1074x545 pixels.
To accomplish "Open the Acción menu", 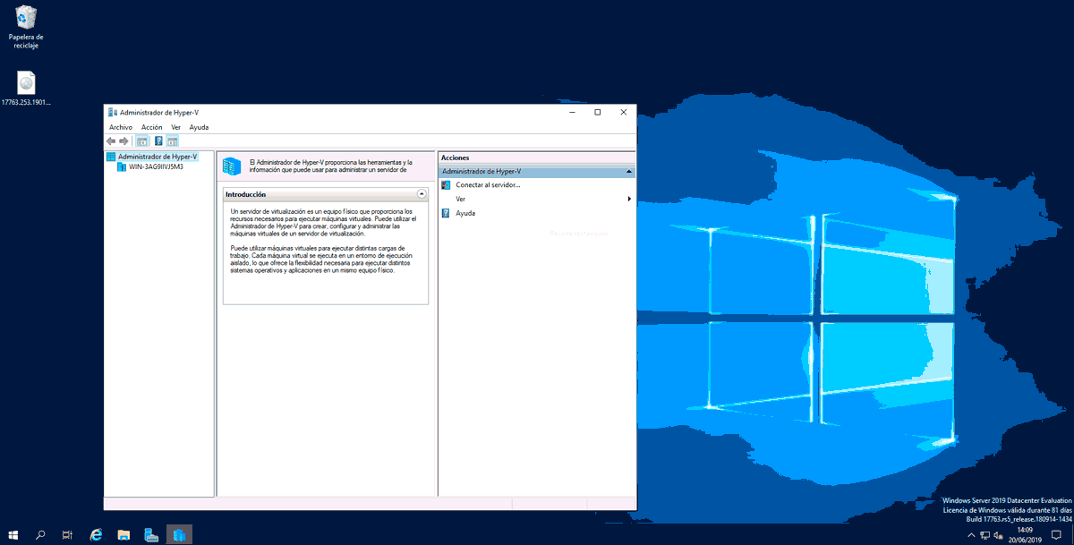I will point(151,127).
